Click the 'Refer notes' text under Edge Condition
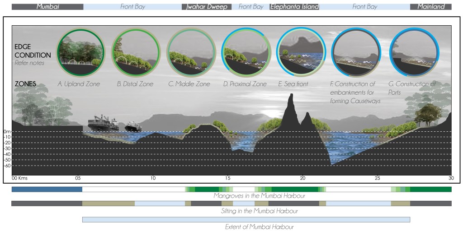Image resolution: width=463 pixels, height=231 pixels. point(29,63)
